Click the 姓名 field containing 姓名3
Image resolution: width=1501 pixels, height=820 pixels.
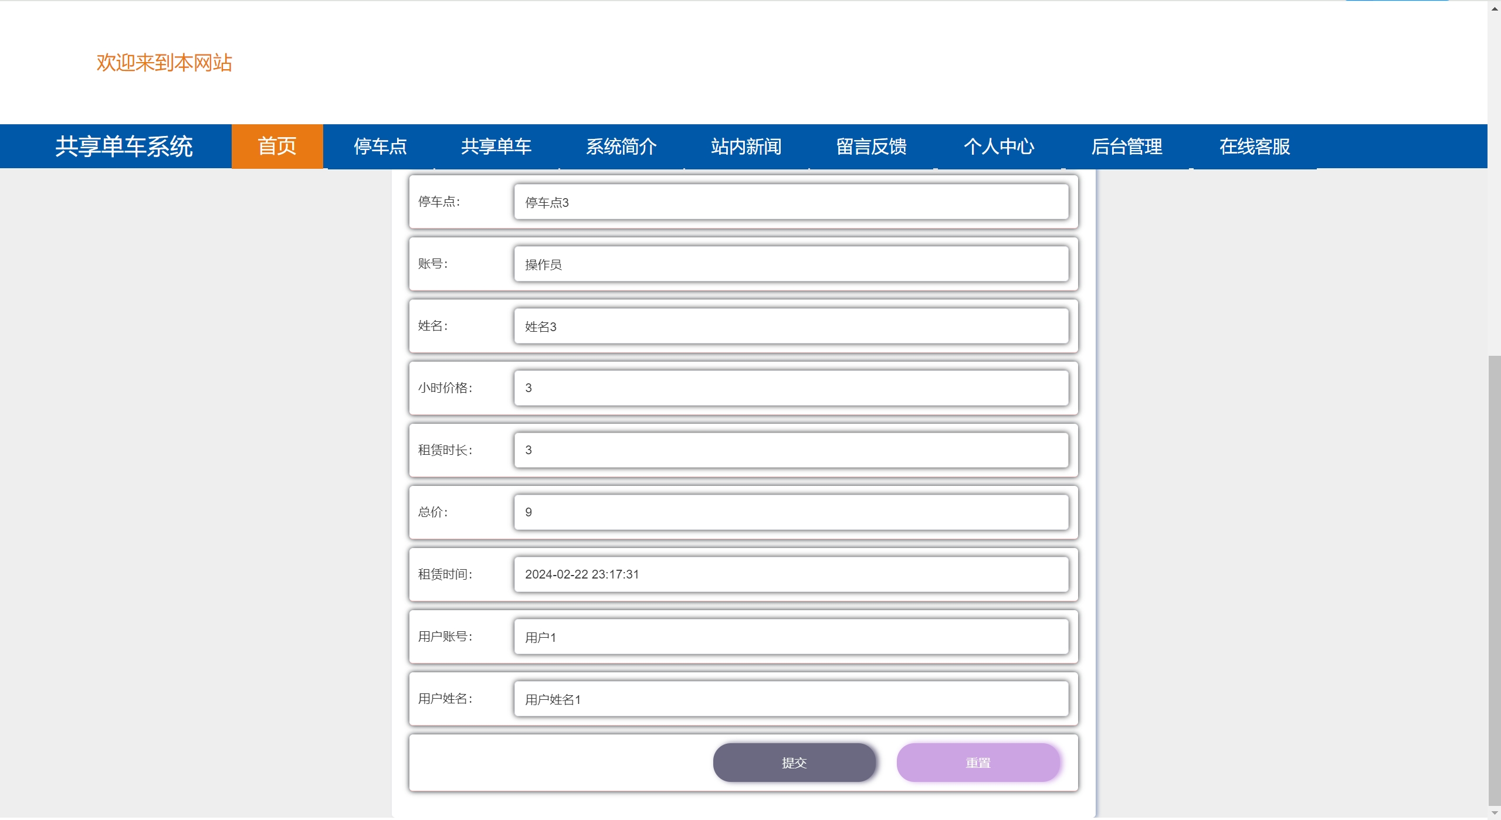coord(791,326)
